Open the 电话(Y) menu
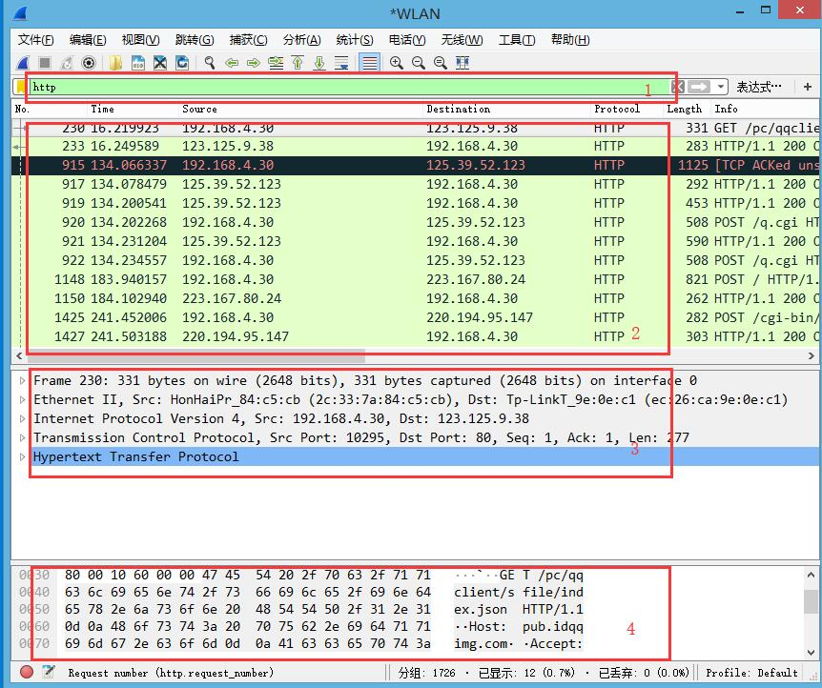The height and width of the screenshot is (688, 822). click(x=407, y=40)
